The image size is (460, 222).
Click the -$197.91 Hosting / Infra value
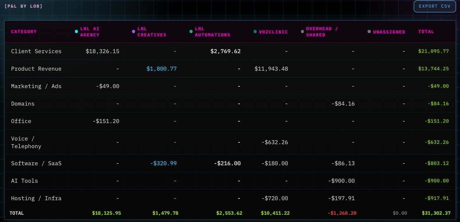[341, 198]
